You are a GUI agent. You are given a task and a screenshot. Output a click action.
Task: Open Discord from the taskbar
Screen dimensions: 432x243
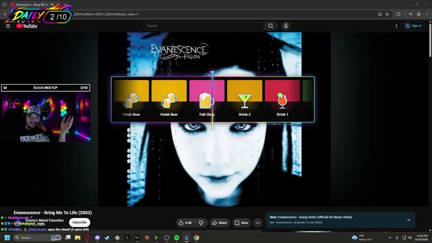[x=98, y=238]
